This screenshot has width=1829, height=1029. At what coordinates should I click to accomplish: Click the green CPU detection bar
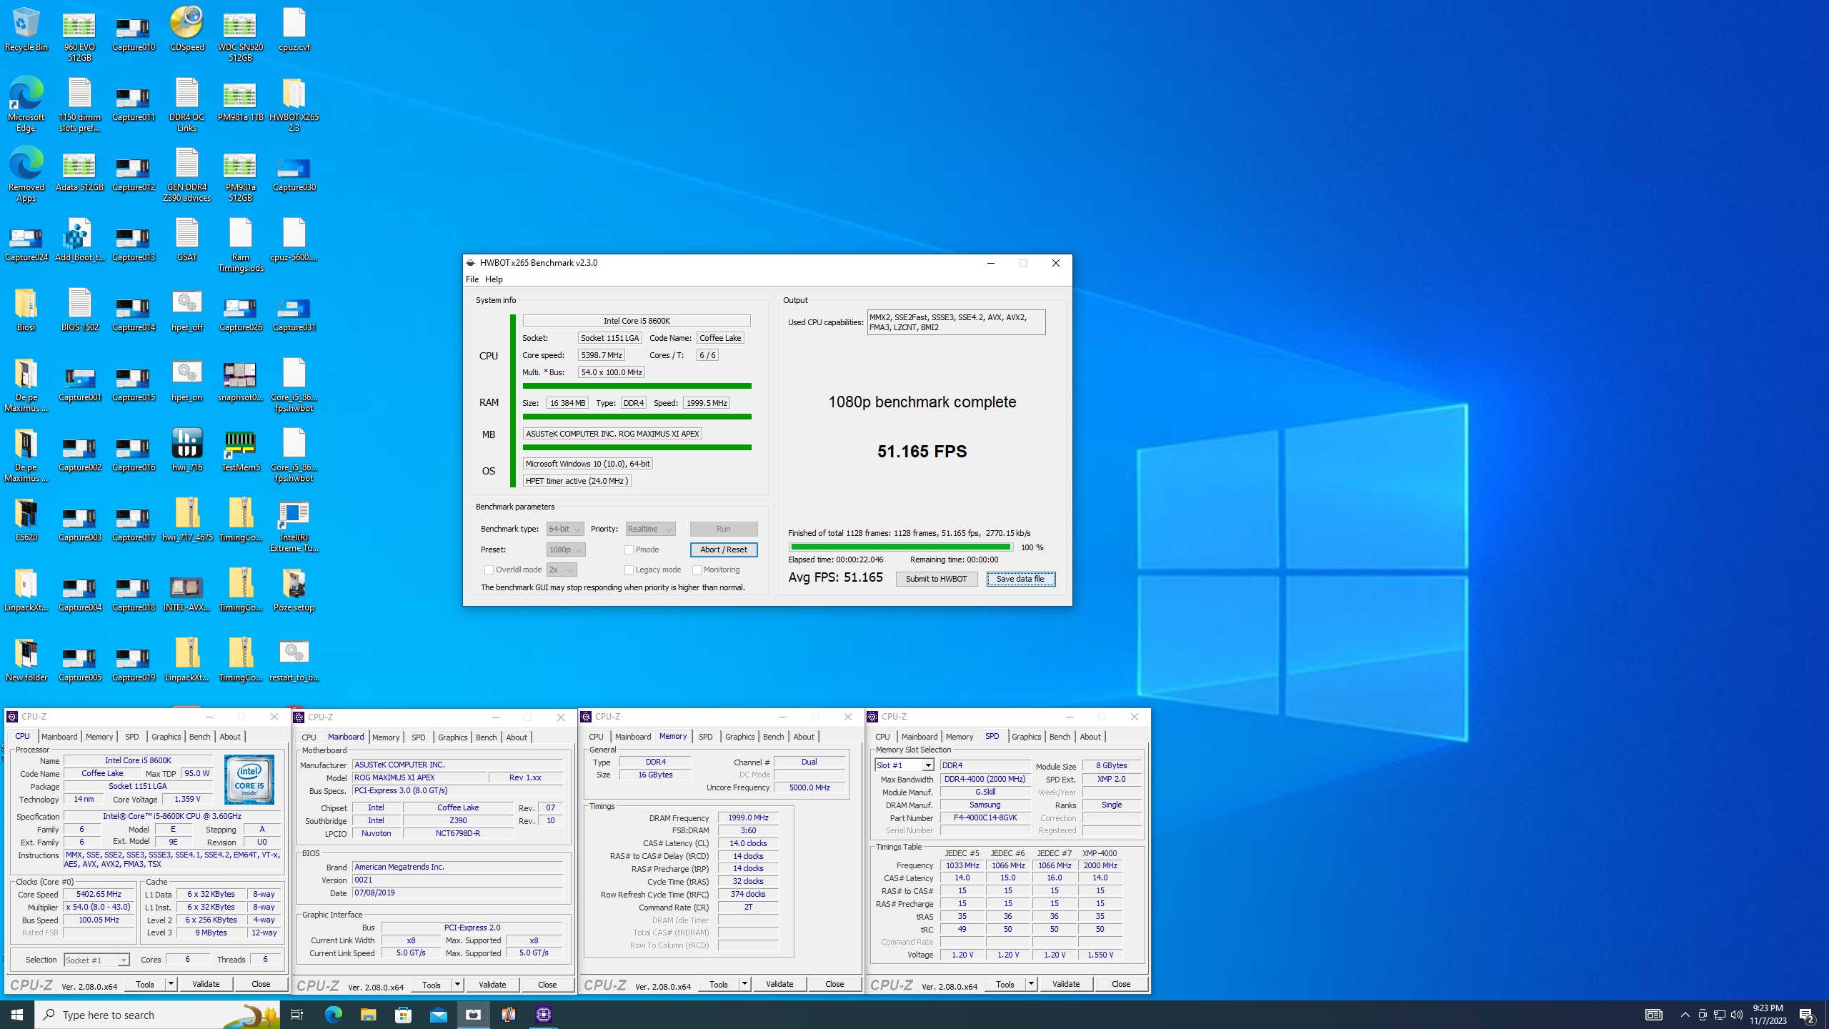tap(637, 386)
